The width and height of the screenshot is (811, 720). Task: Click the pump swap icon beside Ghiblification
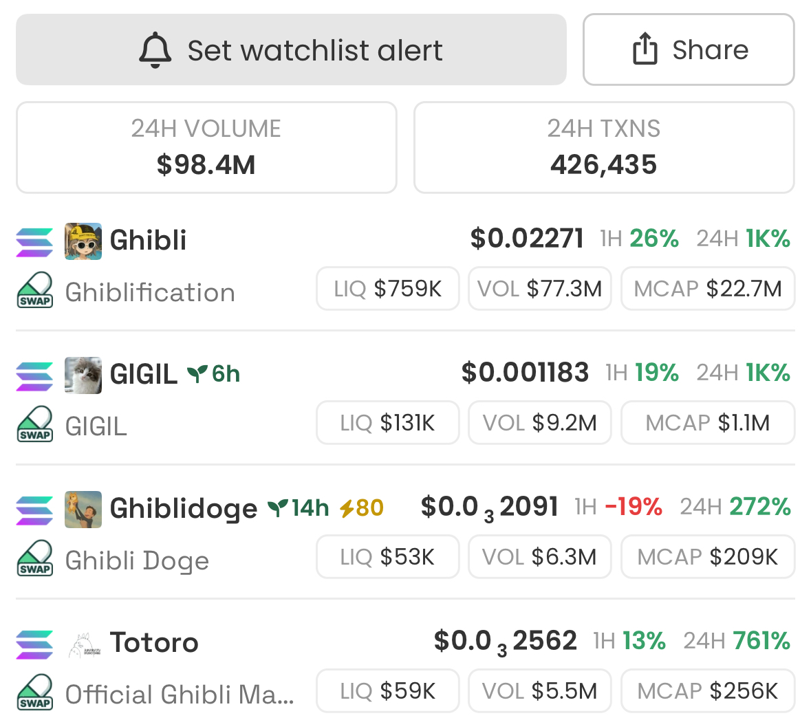point(34,290)
